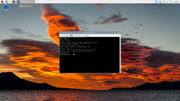Click the 09:46 clock in the panel
Viewport: 180px width, 101px height.
coord(176,1)
